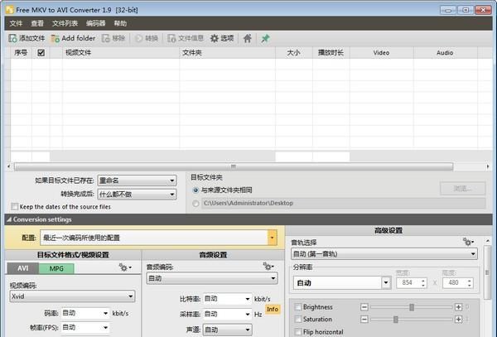Screen dimensions: 497x337
Task: Sort by the 大小 column header
Action: (294, 52)
